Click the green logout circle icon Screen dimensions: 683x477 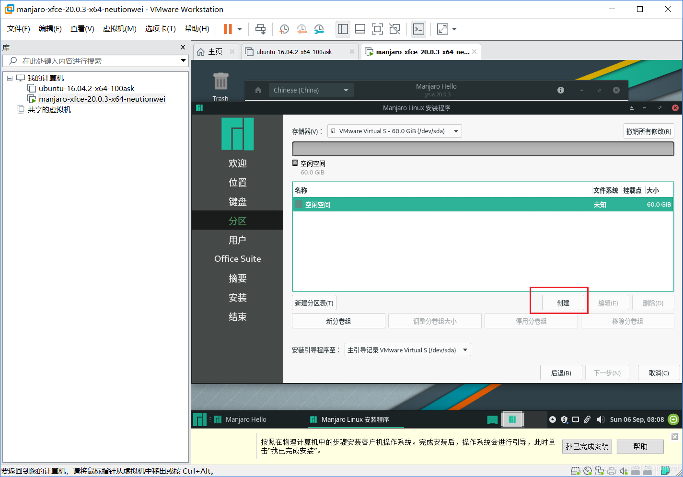[673, 419]
